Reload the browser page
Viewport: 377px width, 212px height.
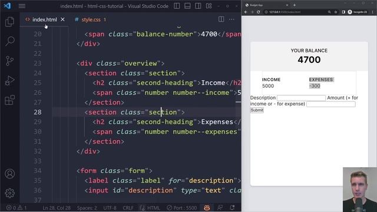[x=259, y=12]
